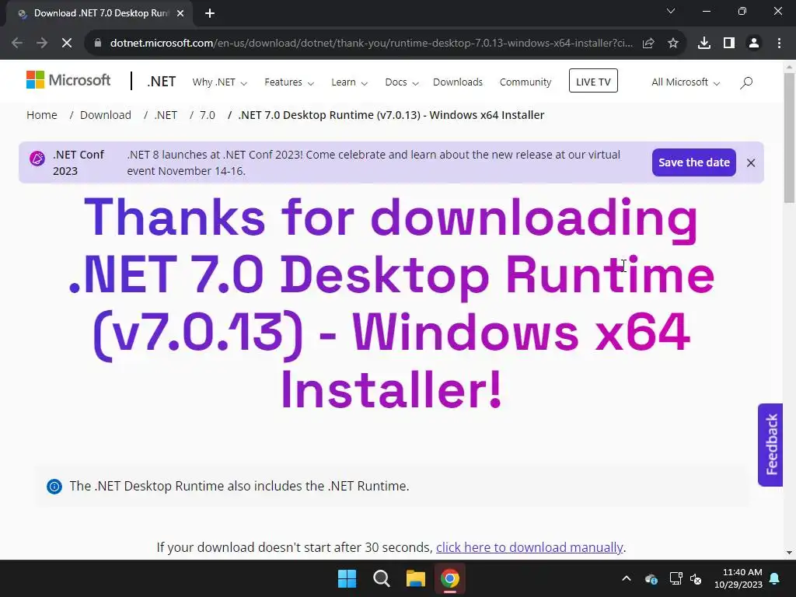Click the Download breadcrumb

(106, 115)
